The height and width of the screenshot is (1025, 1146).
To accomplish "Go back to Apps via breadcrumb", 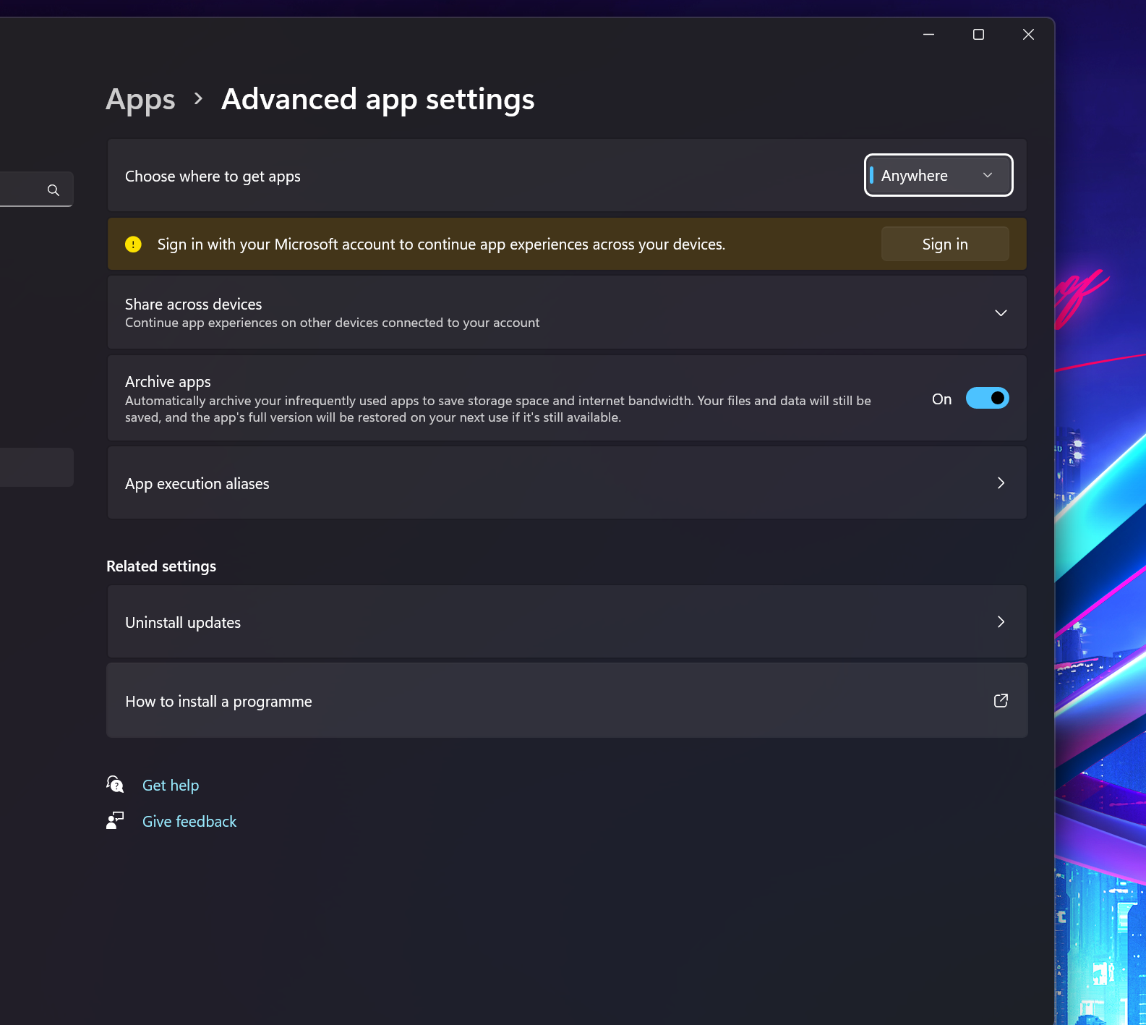I will (140, 99).
